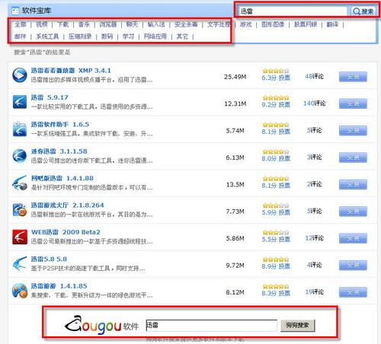This screenshot has width=381, height=344.
Task: Focus the top search field containing 迅雷
Action: [x=293, y=11]
